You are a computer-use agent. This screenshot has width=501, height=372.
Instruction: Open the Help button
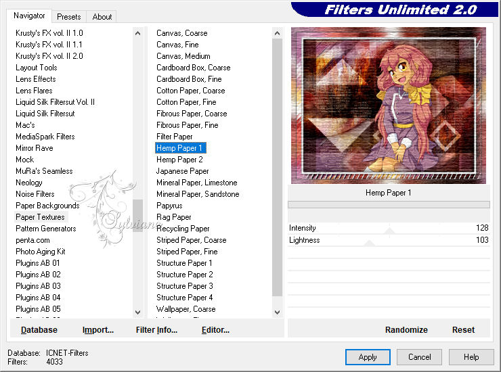pos(471,357)
